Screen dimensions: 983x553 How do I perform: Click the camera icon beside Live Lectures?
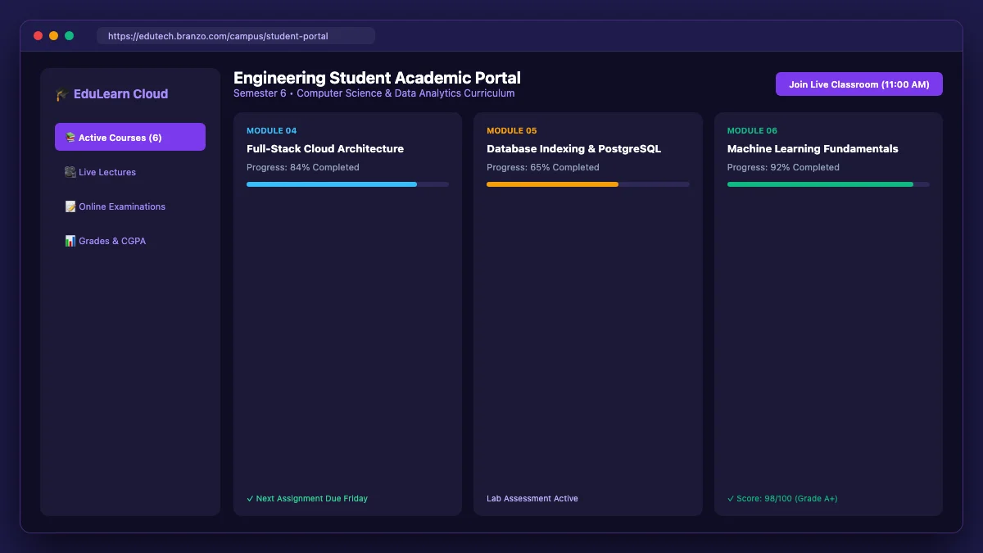point(70,172)
